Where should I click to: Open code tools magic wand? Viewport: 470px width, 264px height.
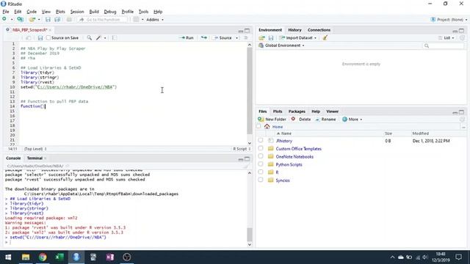(98, 38)
